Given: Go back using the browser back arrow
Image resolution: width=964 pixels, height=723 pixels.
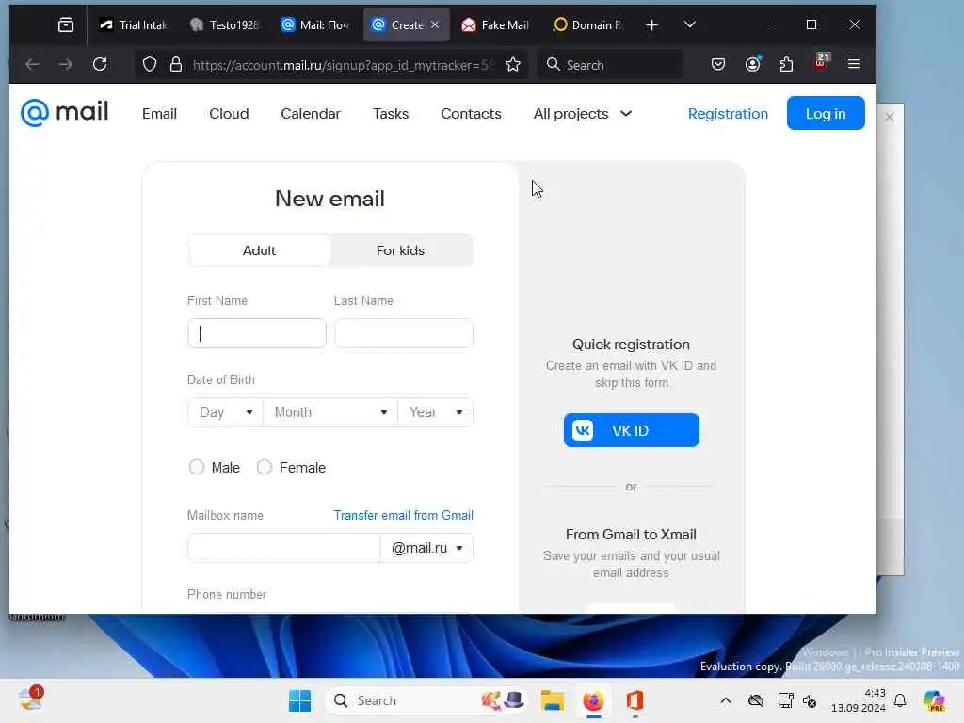Looking at the screenshot, I should click(x=33, y=64).
